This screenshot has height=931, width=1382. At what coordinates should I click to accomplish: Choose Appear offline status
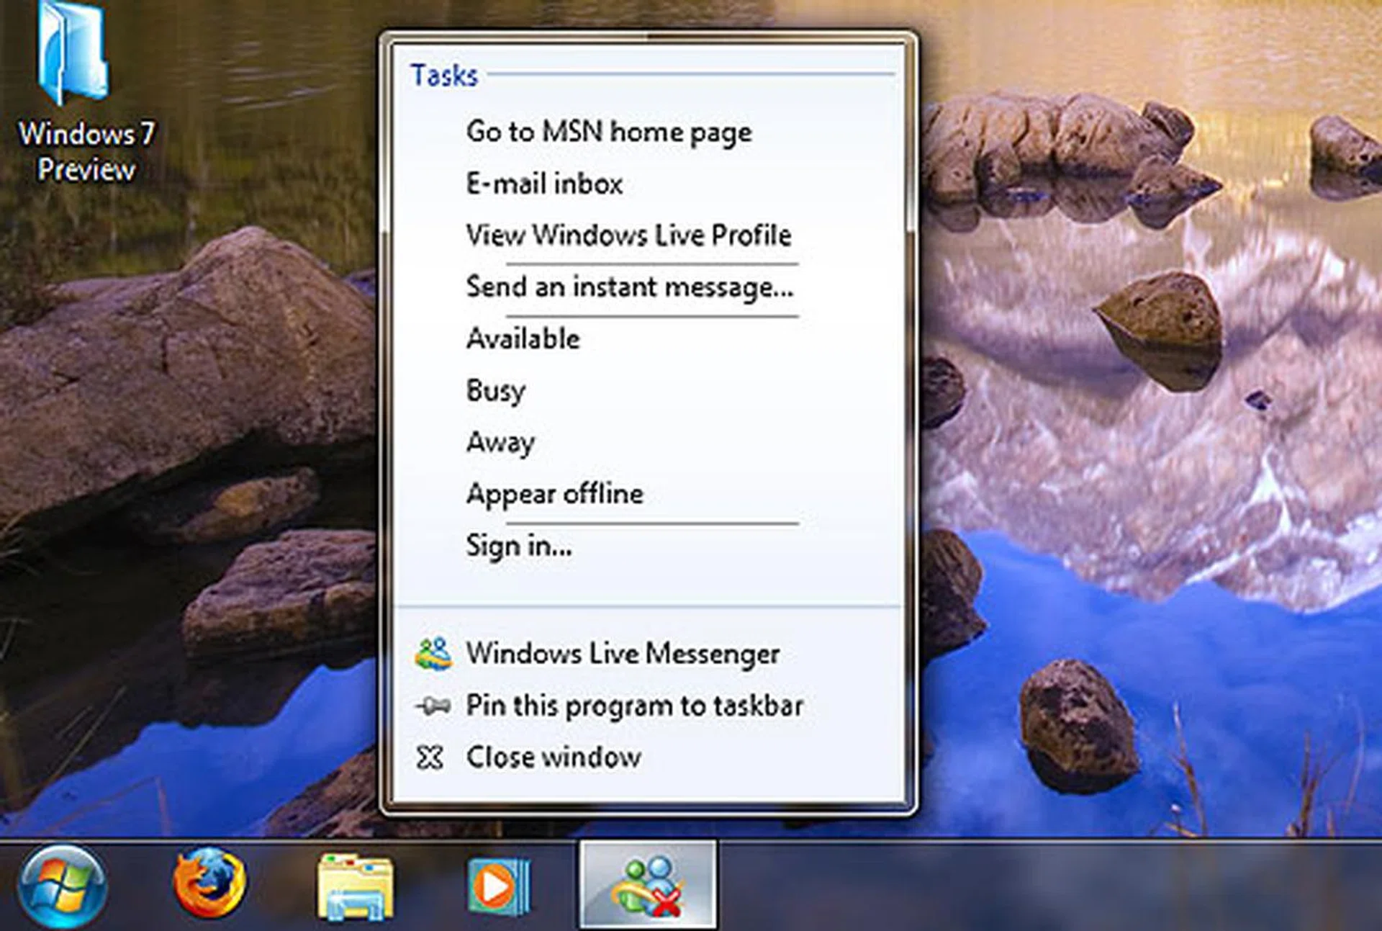[554, 494]
